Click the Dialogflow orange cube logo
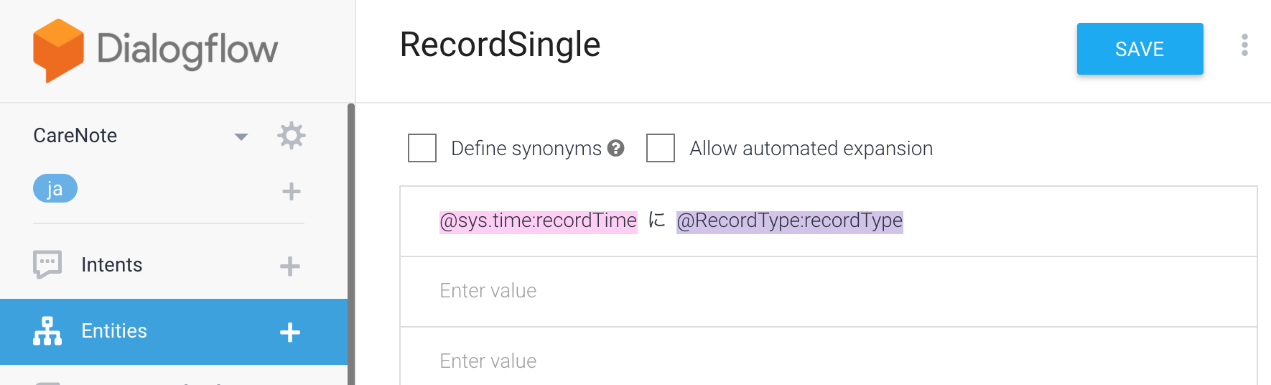The height and width of the screenshot is (385, 1271). point(58,50)
